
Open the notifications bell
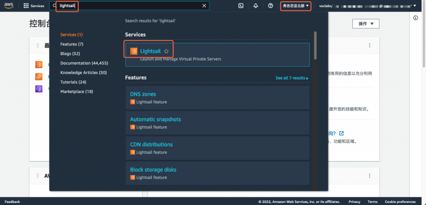pyautogui.click(x=256, y=6)
